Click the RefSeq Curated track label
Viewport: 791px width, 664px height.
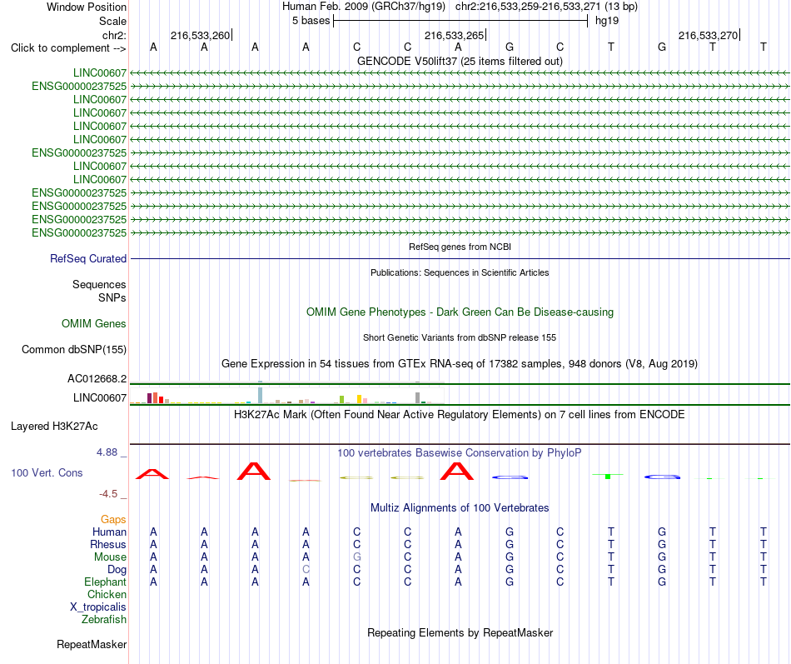(x=88, y=258)
